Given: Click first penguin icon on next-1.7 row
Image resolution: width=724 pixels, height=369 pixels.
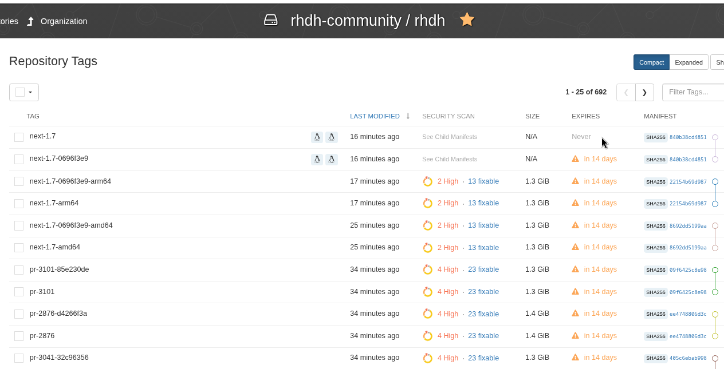Looking at the screenshot, I should [x=317, y=137].
